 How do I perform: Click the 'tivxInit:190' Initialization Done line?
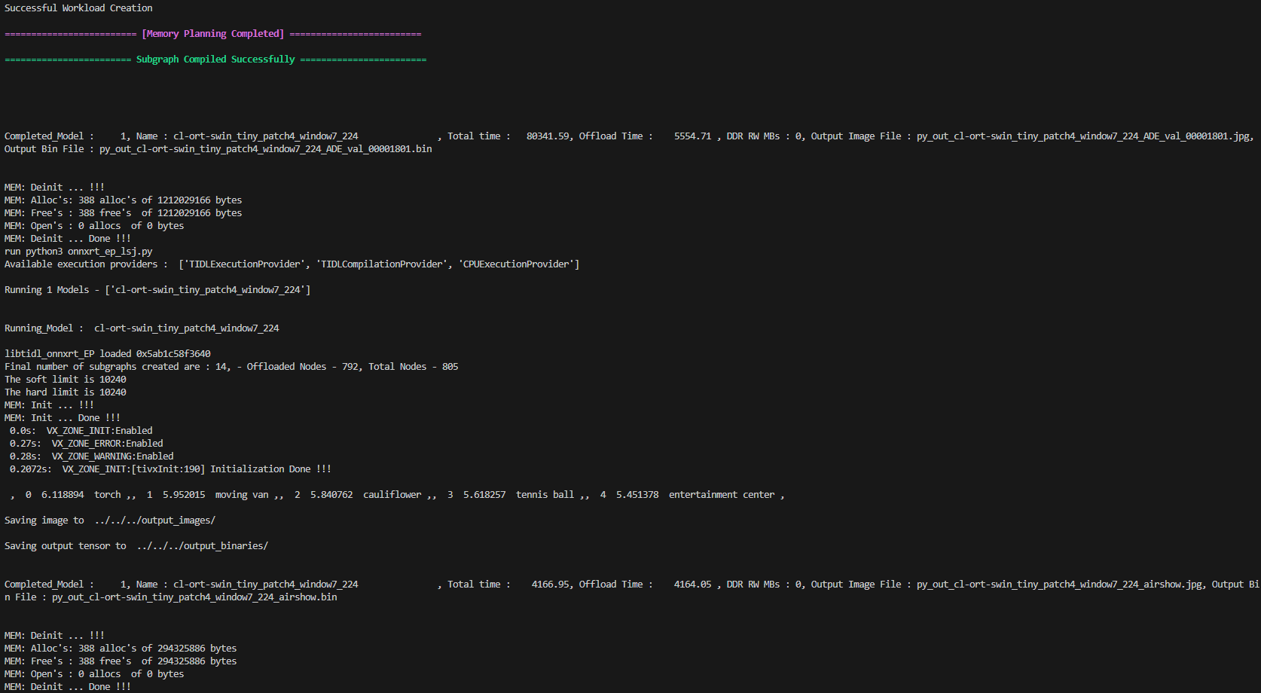coord(196,469)
